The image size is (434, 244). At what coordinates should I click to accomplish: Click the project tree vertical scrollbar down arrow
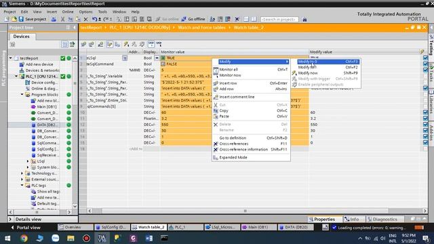(x=75, y=206)
